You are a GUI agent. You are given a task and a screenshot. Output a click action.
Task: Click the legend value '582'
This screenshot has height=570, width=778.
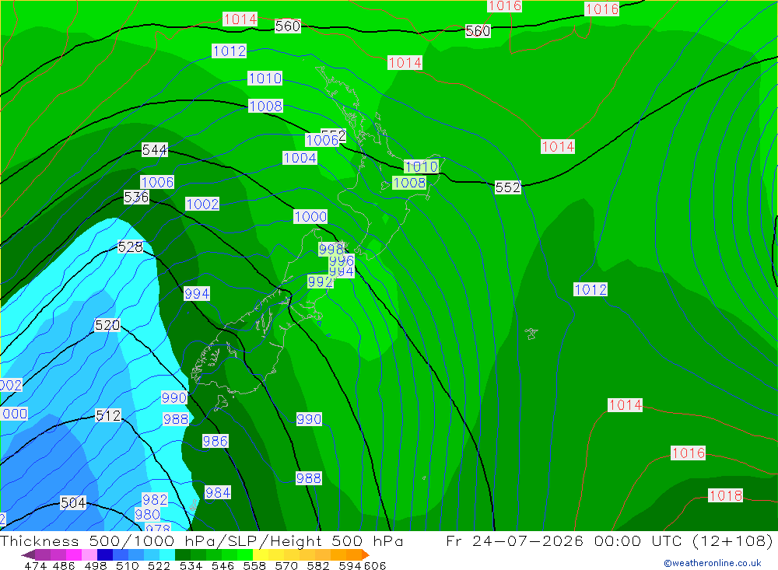pyautogui.click(x=318, y=565)
